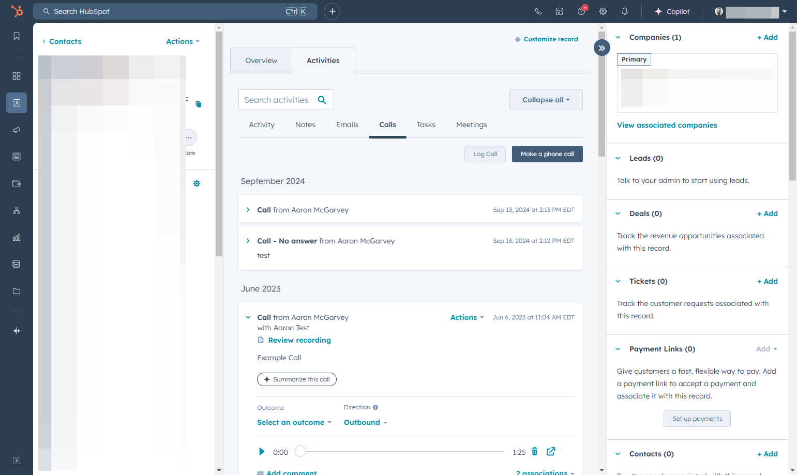Click the plus quick-create button

[x=332, y=11]
